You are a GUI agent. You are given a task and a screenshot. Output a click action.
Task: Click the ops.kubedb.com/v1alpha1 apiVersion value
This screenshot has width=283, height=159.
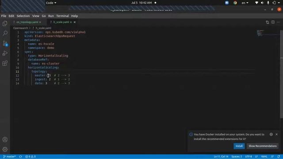coord(65,32)
